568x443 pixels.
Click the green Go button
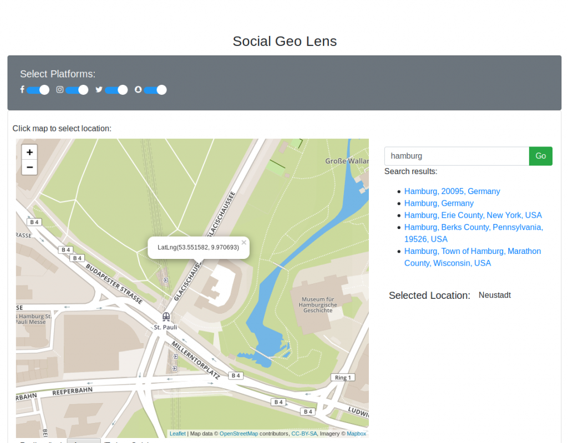point(540,156)
